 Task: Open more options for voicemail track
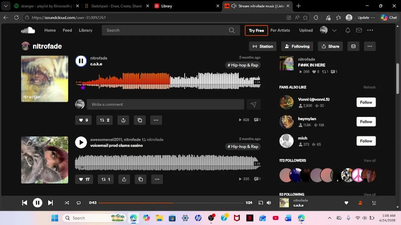click(x=157, y=179)
